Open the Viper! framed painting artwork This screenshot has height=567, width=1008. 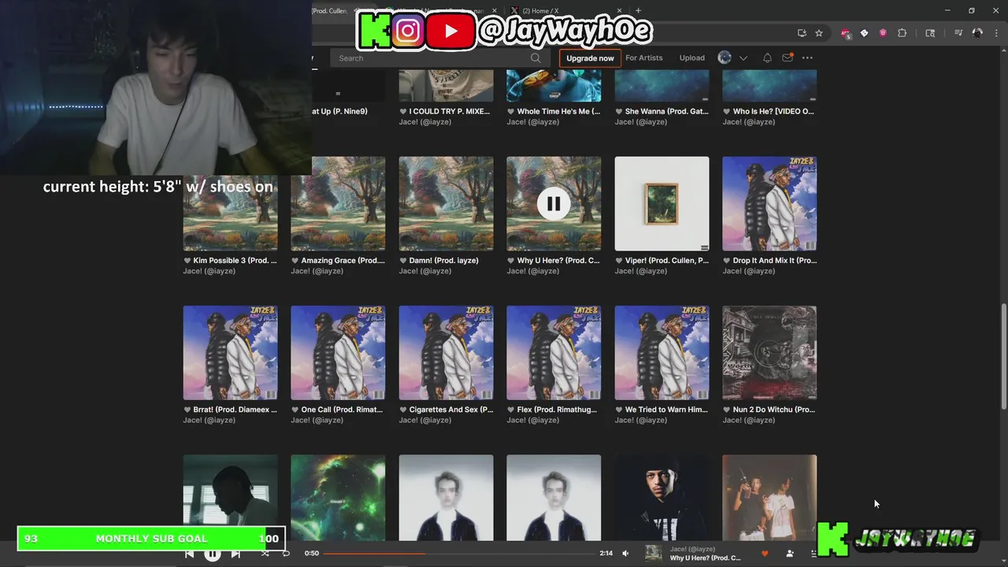(661, 204)
